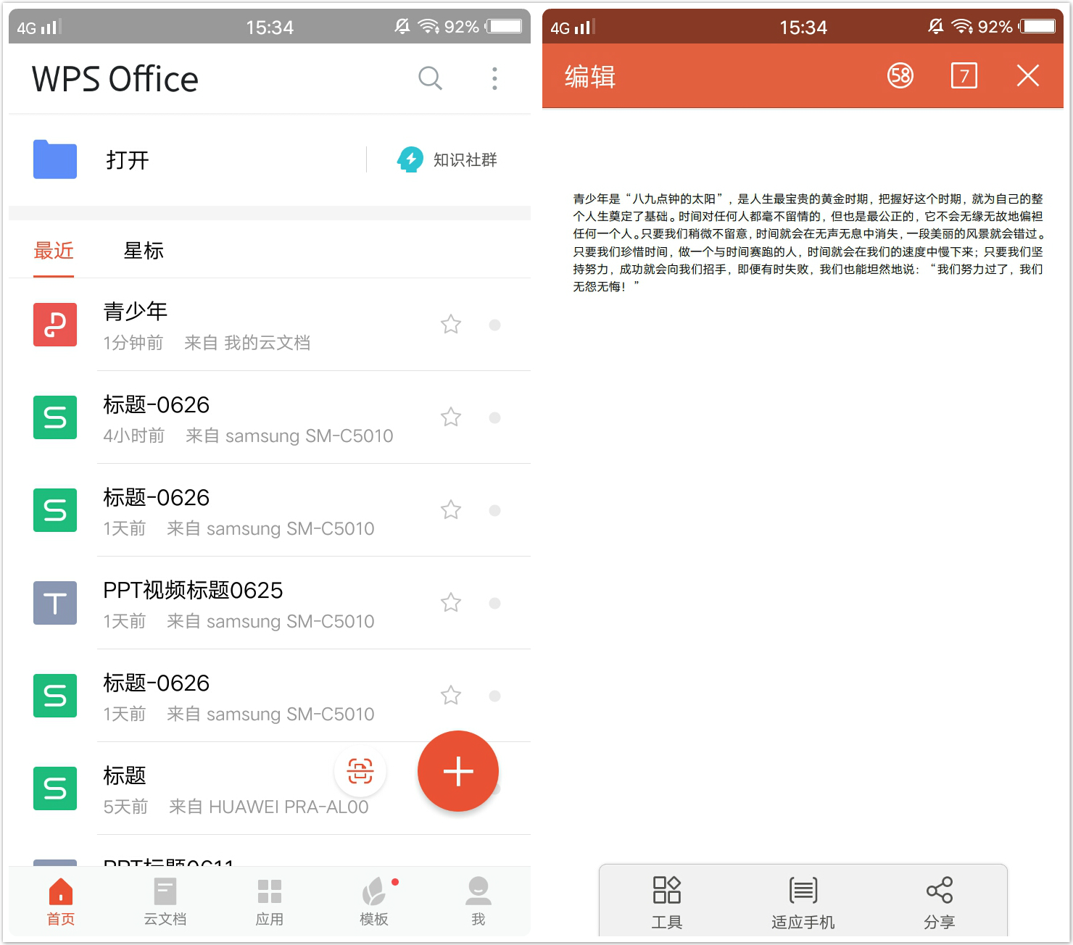Create a new document with the plus button
The image size is (1073, 945).
point(458,771)
